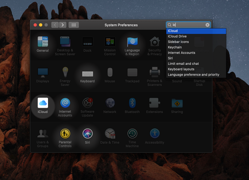Open Security & Privacy preferences
The width and height of the screenshot is (249, 180).
click(155, 42)
